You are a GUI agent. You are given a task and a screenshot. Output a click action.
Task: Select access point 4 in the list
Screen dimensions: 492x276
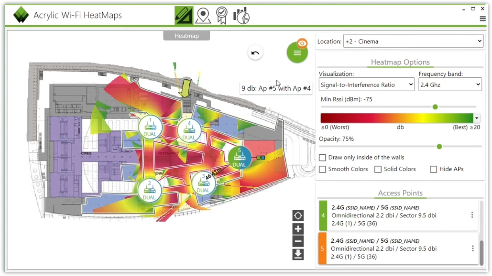click(x=397, y=215)
